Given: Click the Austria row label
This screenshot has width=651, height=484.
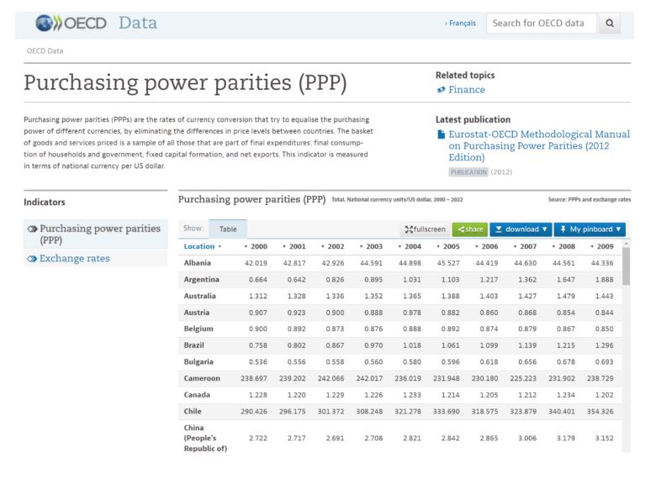Looking at the screenshot, I should coord(196,313).
